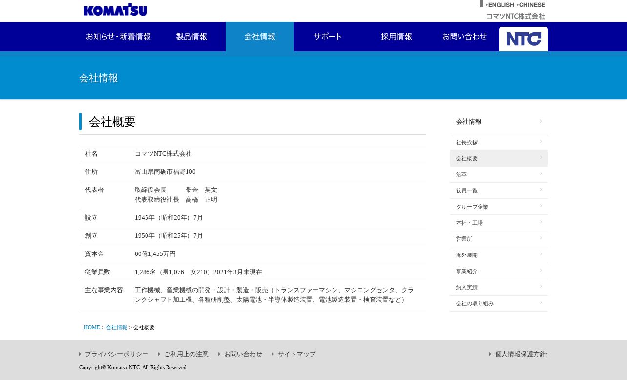Click the 代表者 row label
The height and width of the screenshot is (380, 627).
pos(94,190)
